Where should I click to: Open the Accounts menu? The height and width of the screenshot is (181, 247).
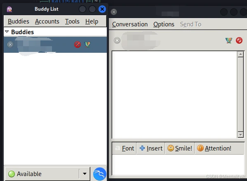pyautogui.click(x=47, y=21)
